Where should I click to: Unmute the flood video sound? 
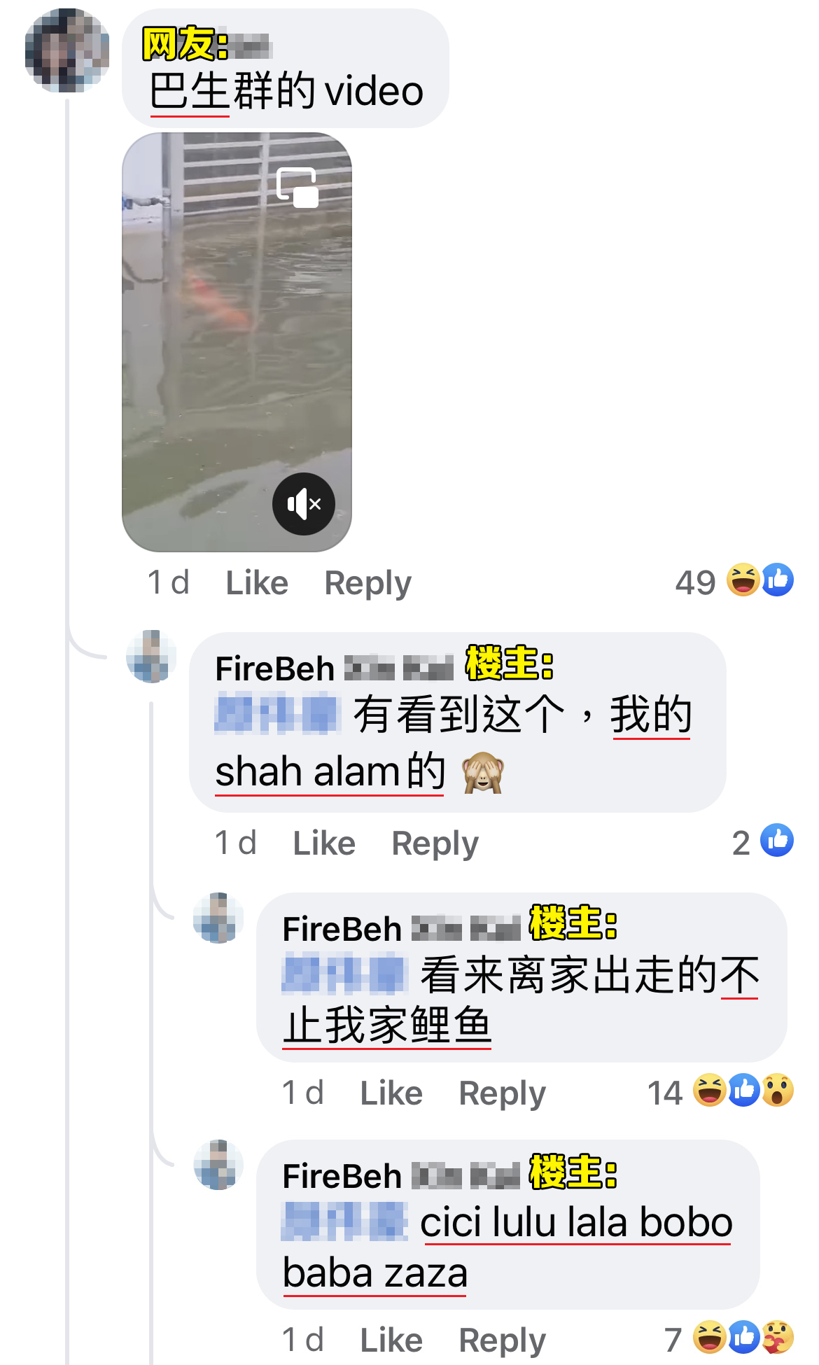(304, 504)
